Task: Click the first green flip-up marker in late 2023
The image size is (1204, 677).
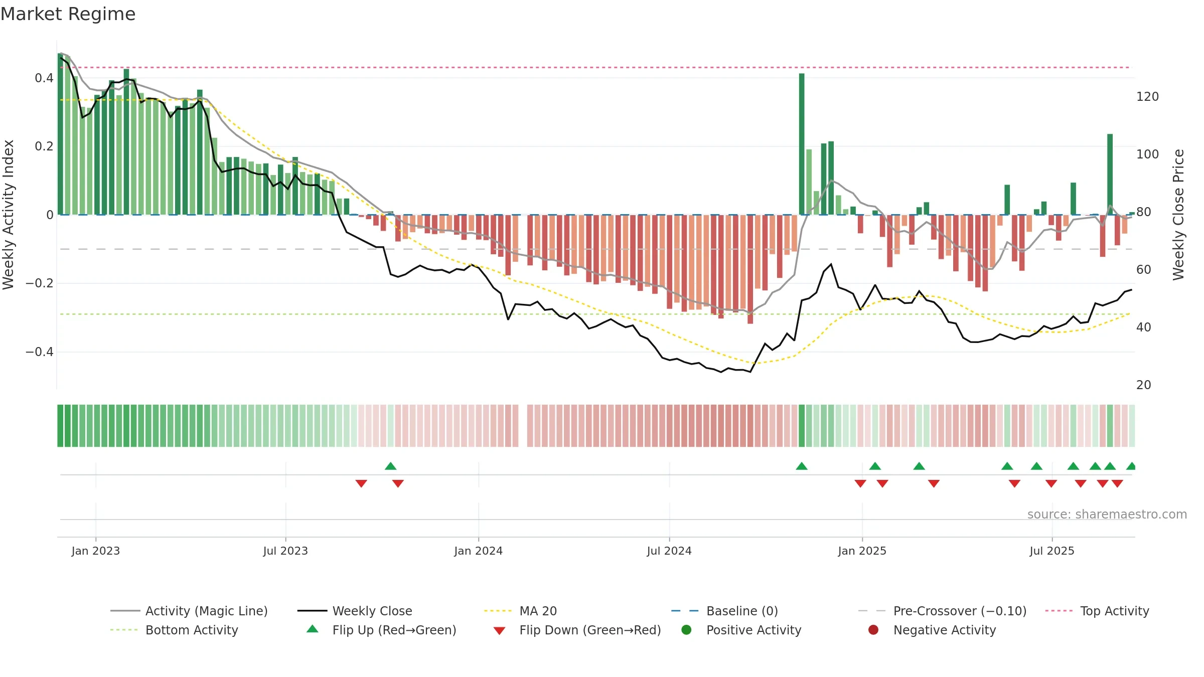Action: [391, 466]
